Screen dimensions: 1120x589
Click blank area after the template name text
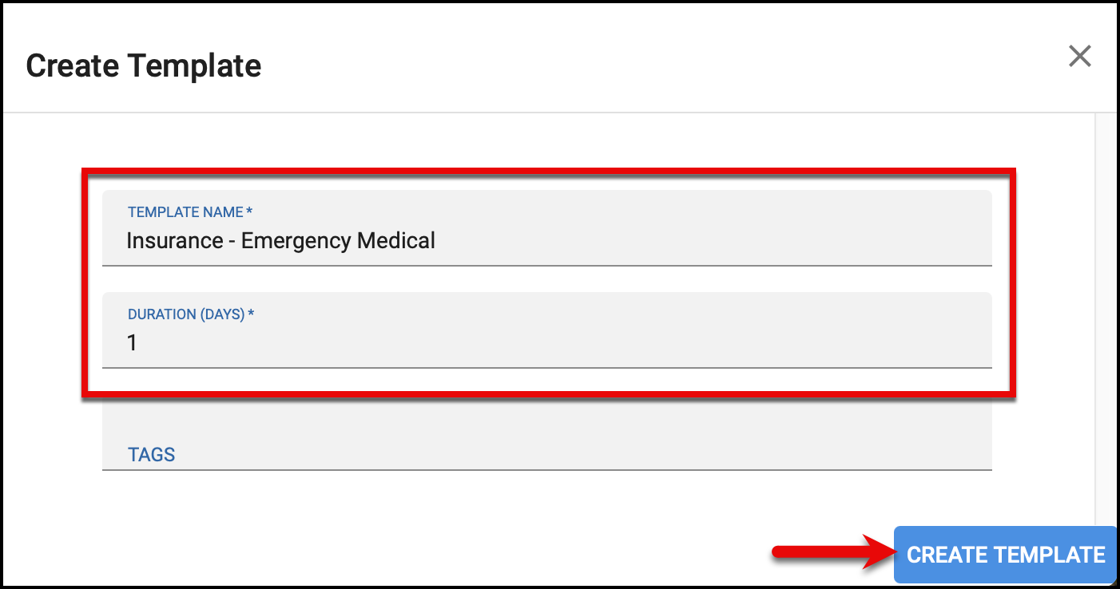[711, 240]
